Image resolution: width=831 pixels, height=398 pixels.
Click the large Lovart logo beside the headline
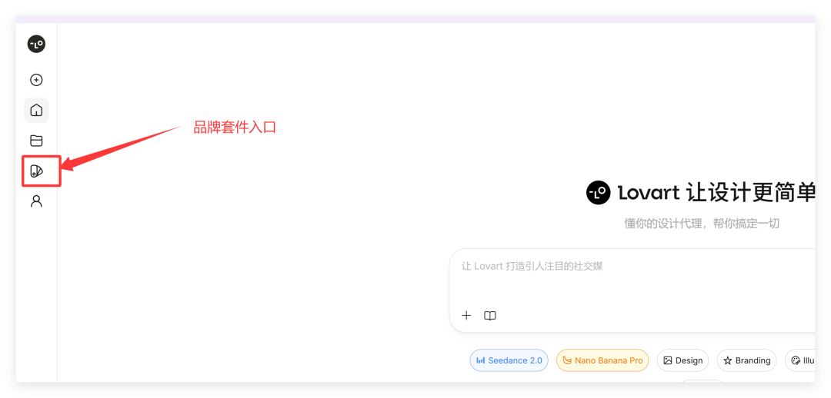coord(599,193)
